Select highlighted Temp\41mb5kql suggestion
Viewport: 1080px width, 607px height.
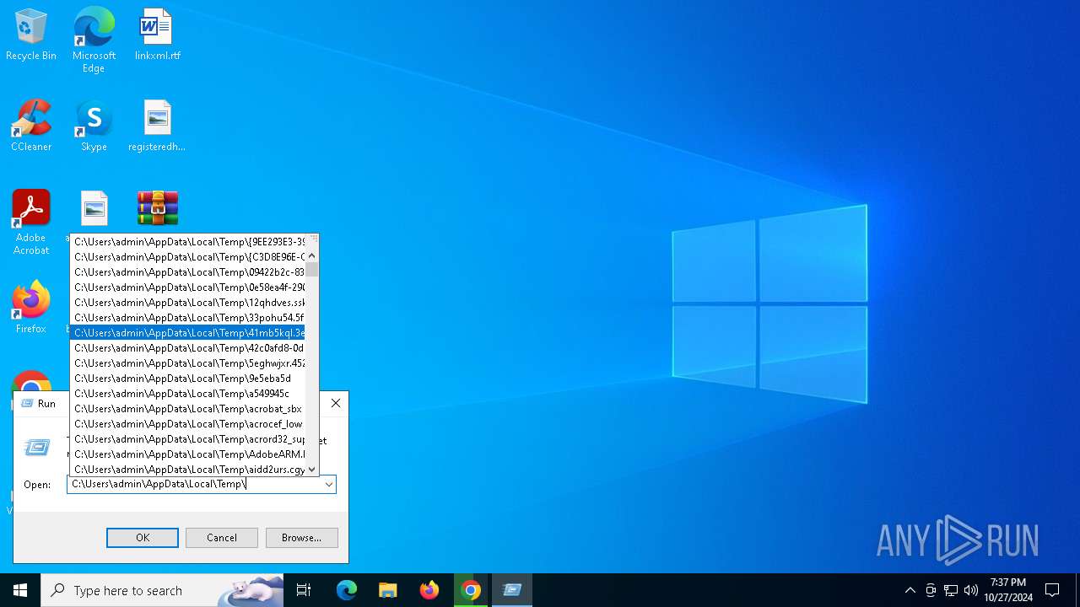187,333
